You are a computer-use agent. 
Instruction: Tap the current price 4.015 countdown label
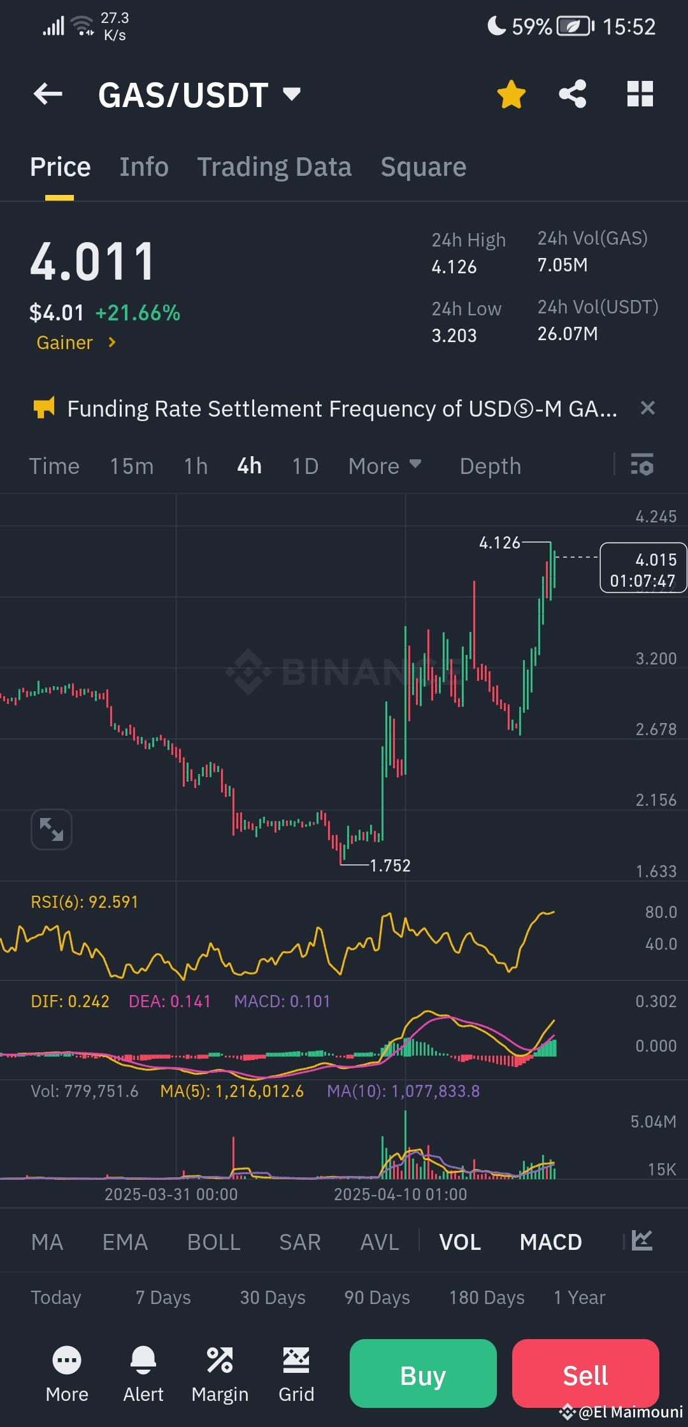pos(643,568)
